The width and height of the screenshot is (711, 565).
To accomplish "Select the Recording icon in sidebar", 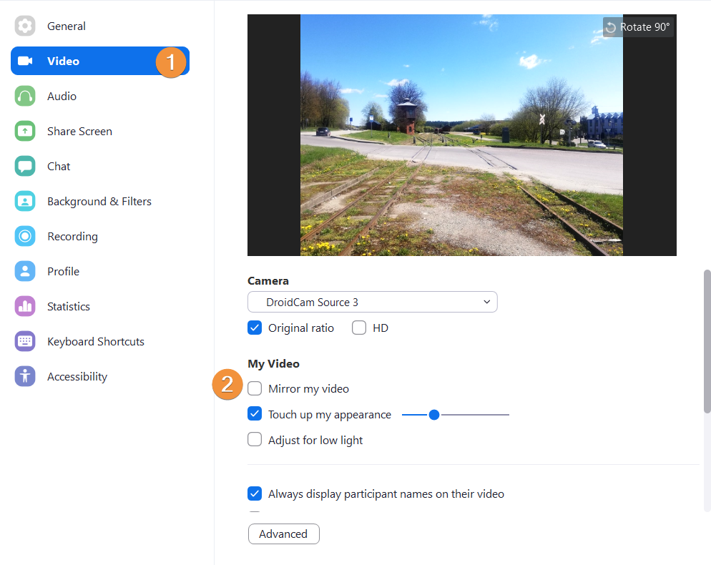I will (25, 237).
